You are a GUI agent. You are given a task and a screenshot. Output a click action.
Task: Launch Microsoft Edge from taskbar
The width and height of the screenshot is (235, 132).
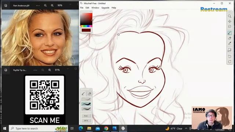[81, 128]
